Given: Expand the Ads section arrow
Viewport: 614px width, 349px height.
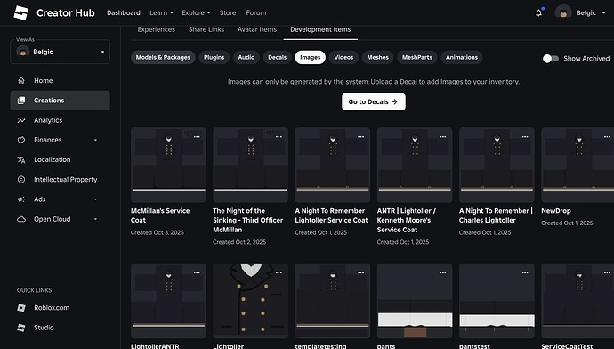Looking at the screenshot, I should tap(95, 199).
